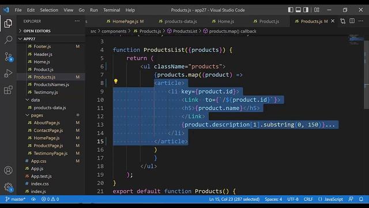Open the Terminal menu
The width and height of the screenshot is (369, 208).
click(111, 10)
